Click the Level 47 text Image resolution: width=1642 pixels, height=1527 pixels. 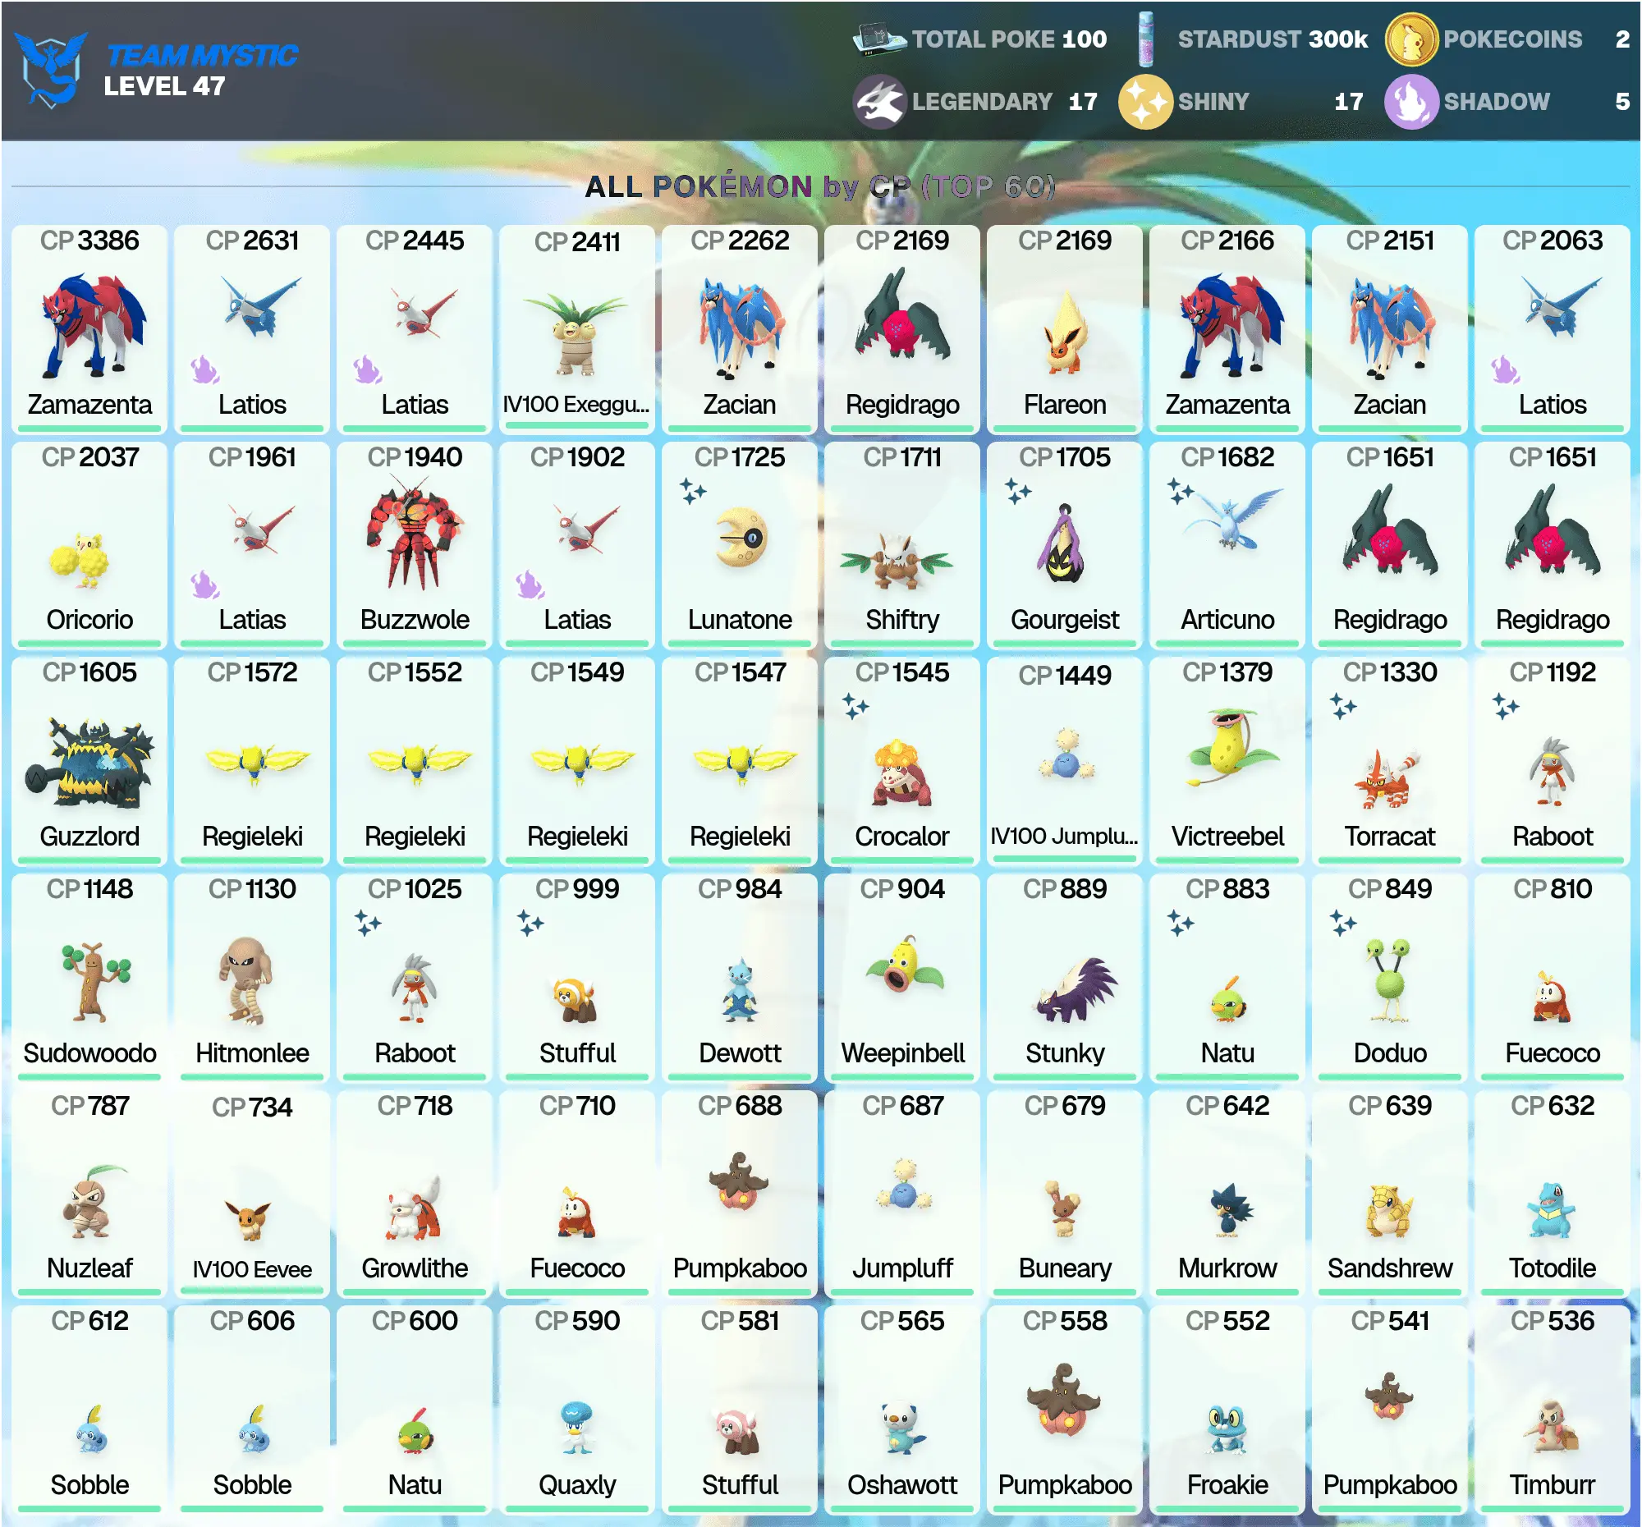point(164,86)
